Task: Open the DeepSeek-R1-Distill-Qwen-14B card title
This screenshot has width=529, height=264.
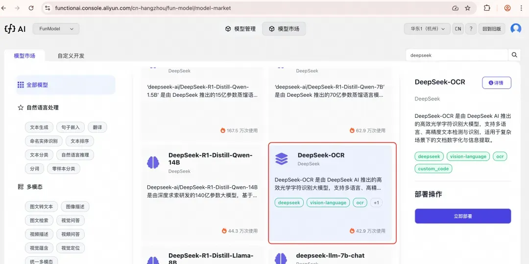Action: coord(211,159)
